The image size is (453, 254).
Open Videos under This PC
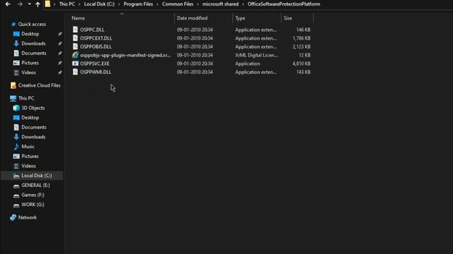click(28, 166)
